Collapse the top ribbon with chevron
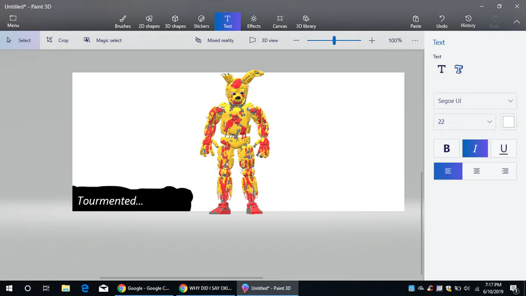 point(517,22)
